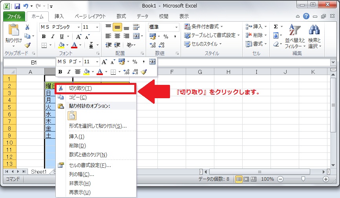Click the large 貼り付け paste icon
The height and width of the screenshot is (198, 340).
[x=14, y=30]
